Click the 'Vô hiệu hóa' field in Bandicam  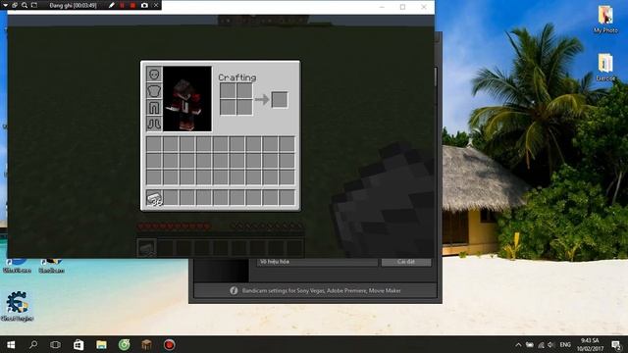[x=317, y=262]
